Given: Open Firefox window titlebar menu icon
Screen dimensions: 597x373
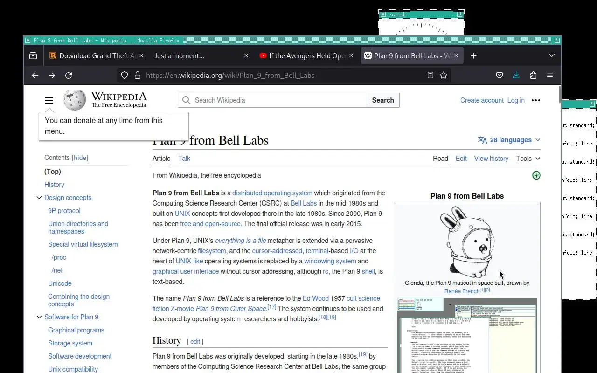Looking at the screenshot, I should coord(28,41).
